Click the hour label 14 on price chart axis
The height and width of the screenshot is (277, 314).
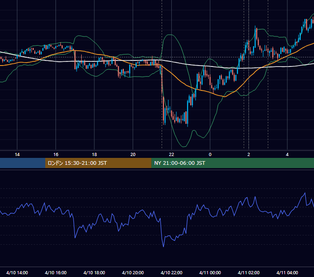coord(17,155)
